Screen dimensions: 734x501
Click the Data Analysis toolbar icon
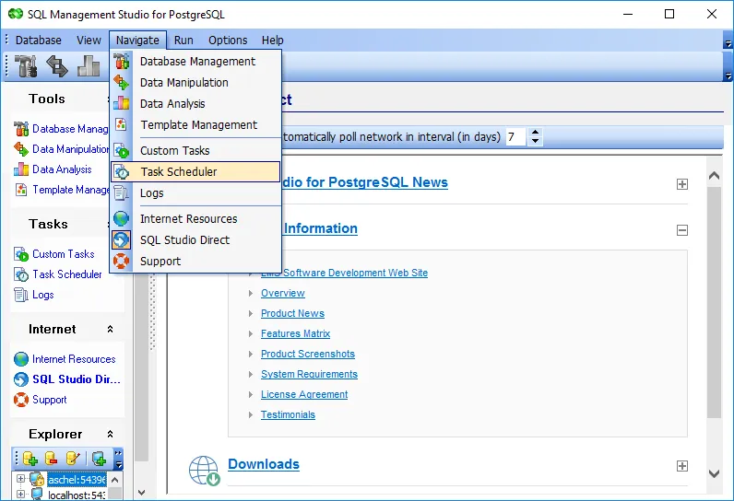pyautogui.click(x=89, y=66)
